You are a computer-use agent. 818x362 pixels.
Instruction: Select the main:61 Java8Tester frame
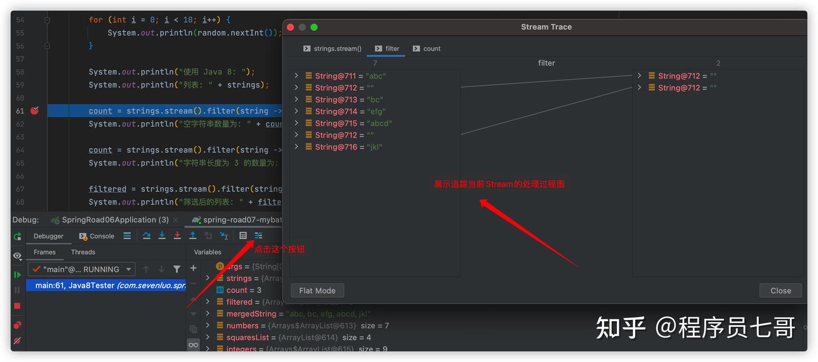click(105, 285)
